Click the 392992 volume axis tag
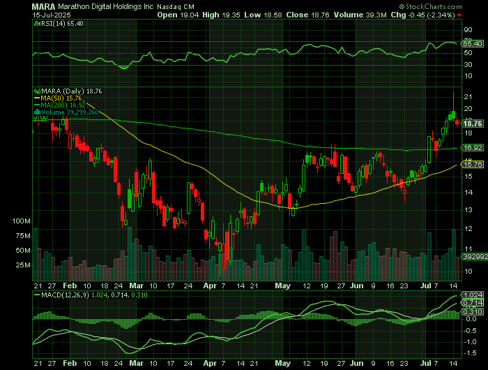488x370 pixels. click(475, 256)
